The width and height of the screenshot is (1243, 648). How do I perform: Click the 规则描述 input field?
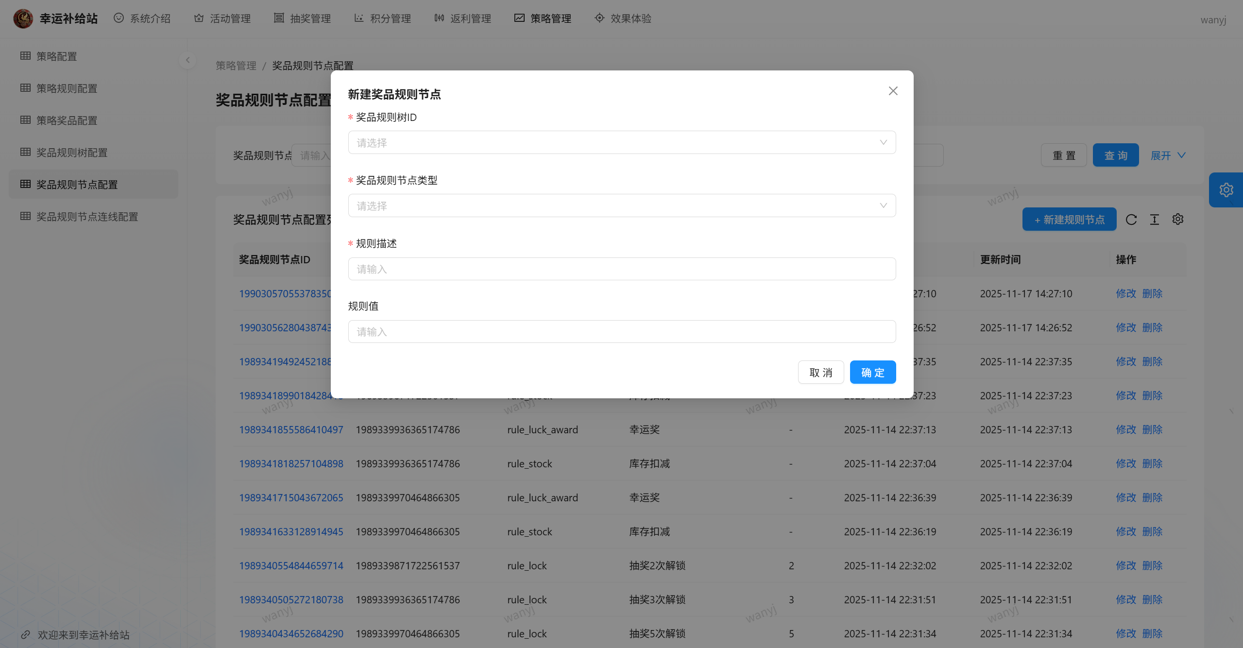coord(622,269)
